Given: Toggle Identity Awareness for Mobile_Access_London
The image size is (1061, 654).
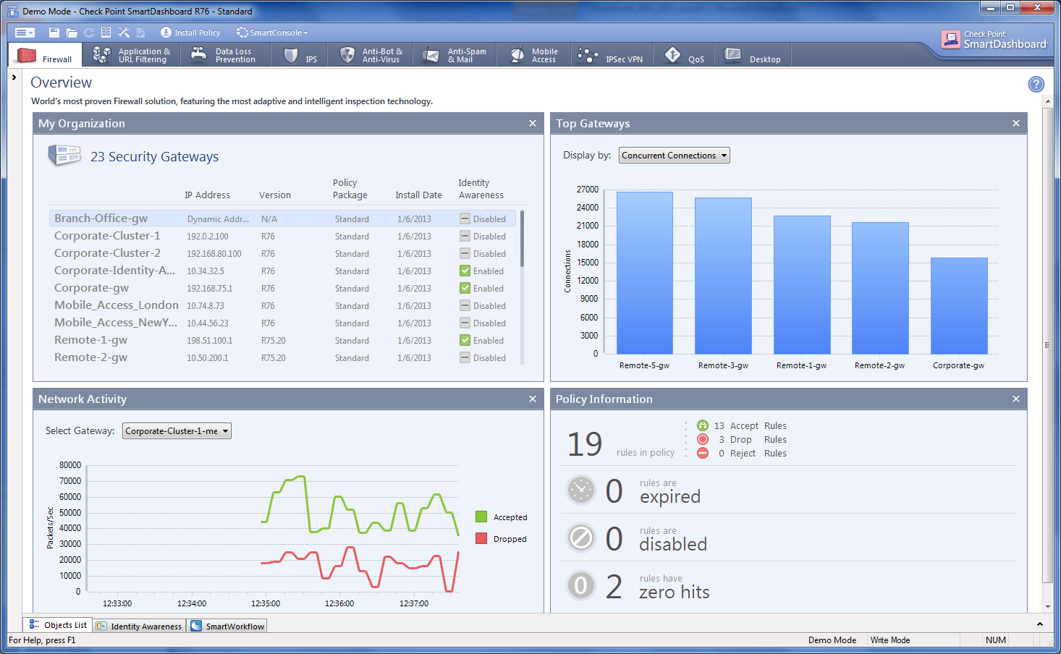Looking at the screenshot, I should tap(465, 305).
